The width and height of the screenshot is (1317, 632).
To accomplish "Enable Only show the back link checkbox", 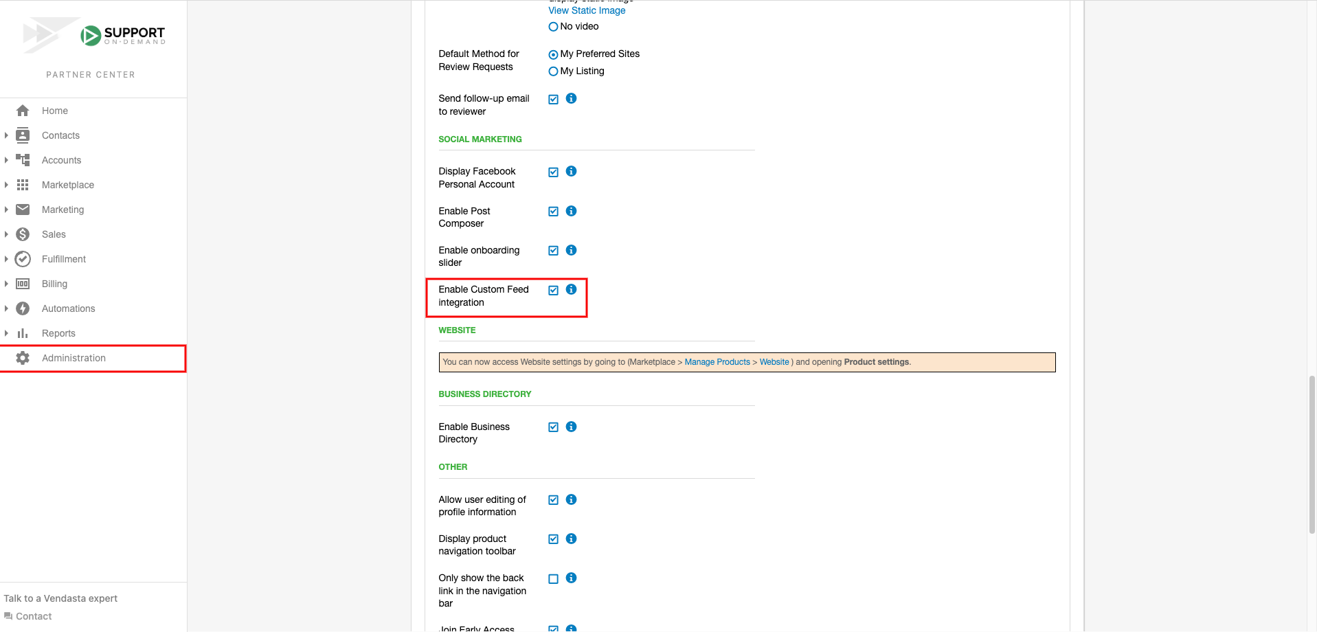I will pyautogui.click(x=553, y=579).
